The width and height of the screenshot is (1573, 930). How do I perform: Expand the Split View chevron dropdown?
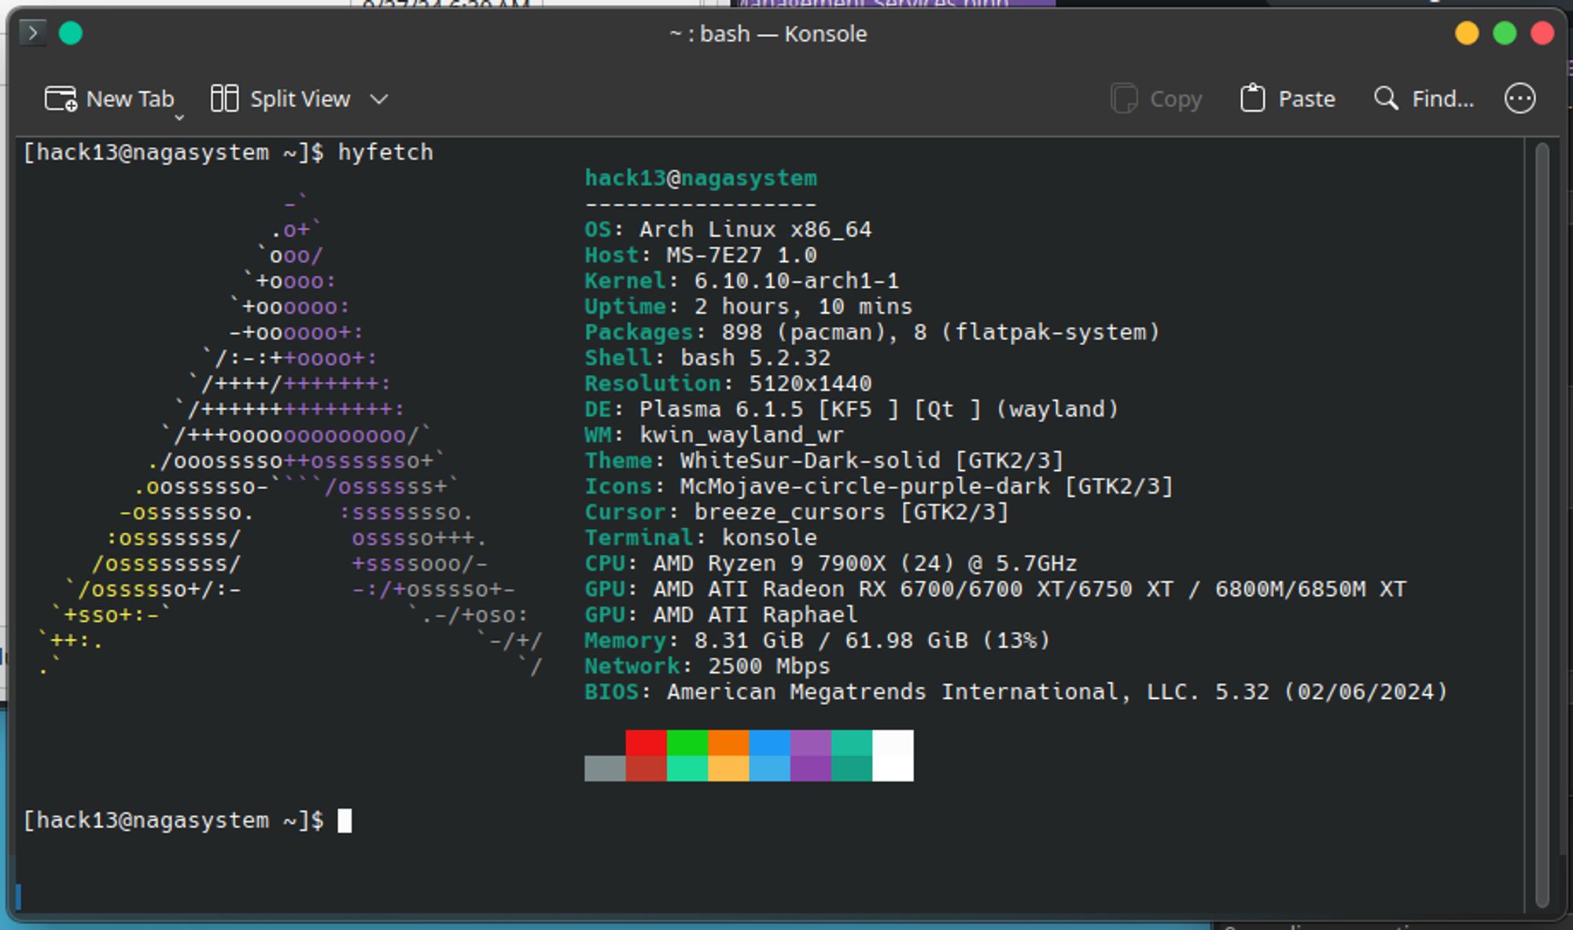click(x=379, y=99)
